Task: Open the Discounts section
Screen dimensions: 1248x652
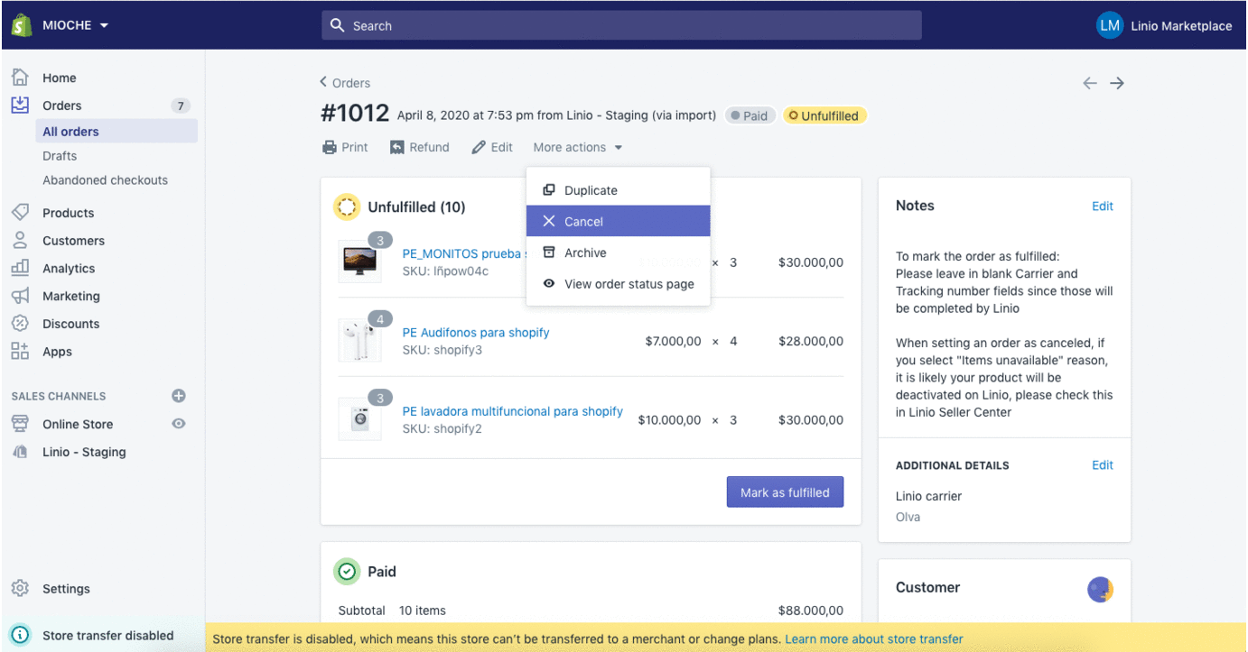Action: click(71, 324)
